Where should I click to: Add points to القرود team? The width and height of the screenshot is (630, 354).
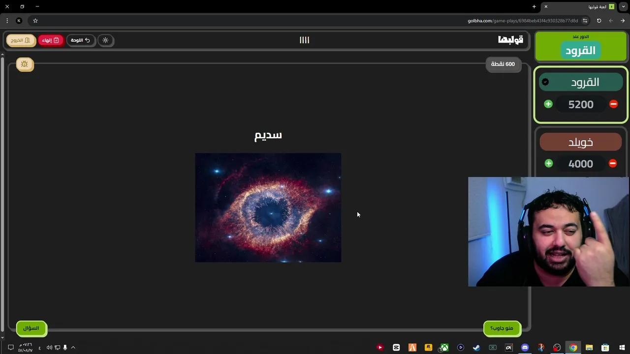pos(548,104)
